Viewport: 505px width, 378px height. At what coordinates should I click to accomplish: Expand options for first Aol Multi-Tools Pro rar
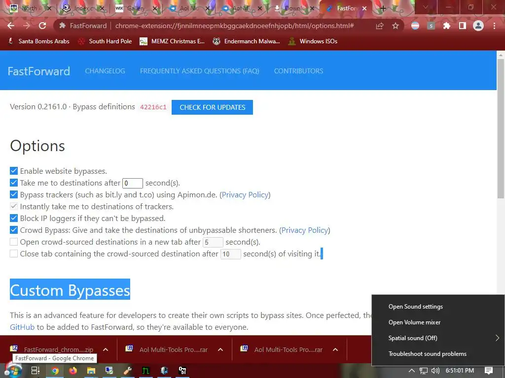[x=220, y=349]
